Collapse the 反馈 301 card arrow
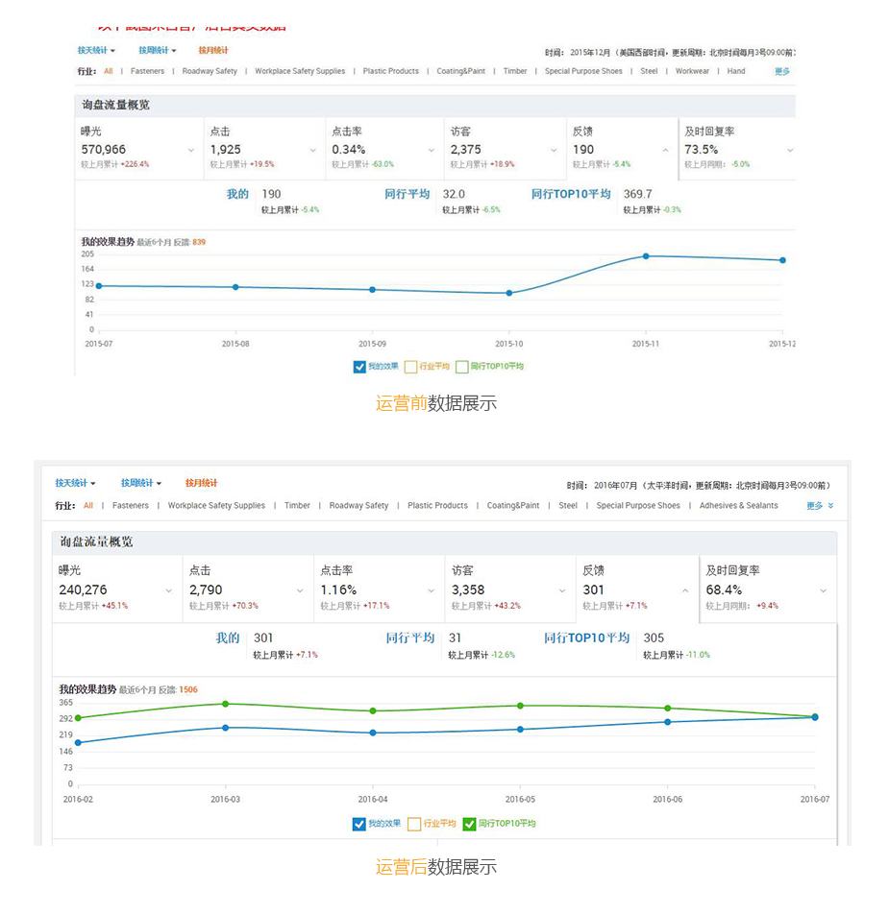Screen dimensions: 889x914 (x=685, y=590)
